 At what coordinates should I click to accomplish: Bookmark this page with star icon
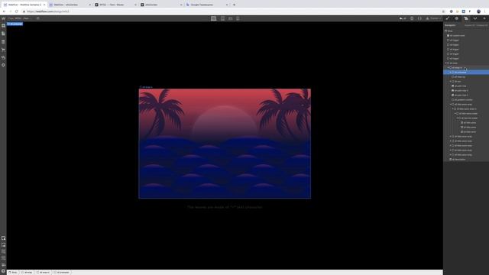pos(443,11)
